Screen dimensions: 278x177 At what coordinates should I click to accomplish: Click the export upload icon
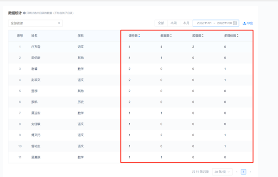pos(244,23)
